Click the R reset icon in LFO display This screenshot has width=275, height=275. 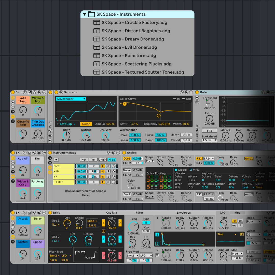(x=242, y=234)
